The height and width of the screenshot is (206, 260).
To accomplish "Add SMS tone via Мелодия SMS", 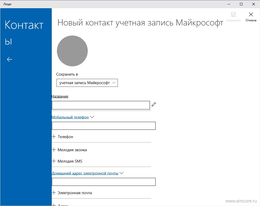I will point(70,161).
